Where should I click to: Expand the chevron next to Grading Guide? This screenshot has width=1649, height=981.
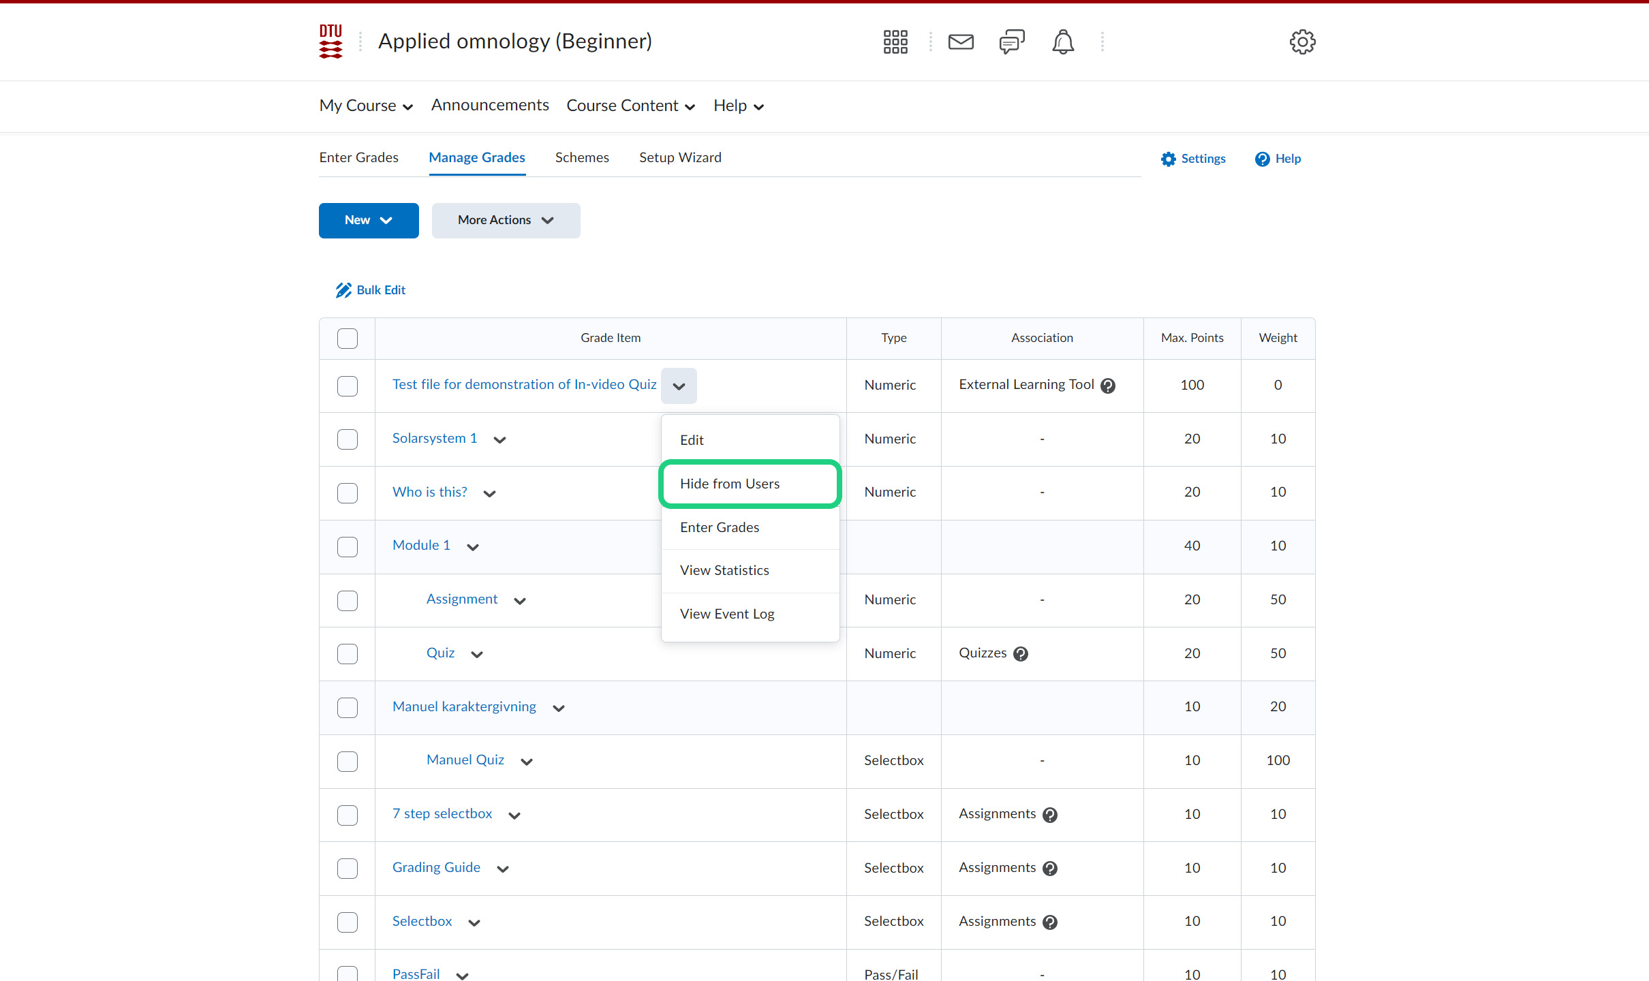click(x=503, y=869)
